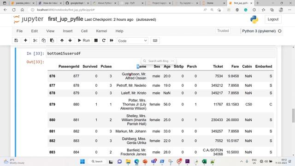Show hidden system tray icons chevron

[x=242, y=161]
